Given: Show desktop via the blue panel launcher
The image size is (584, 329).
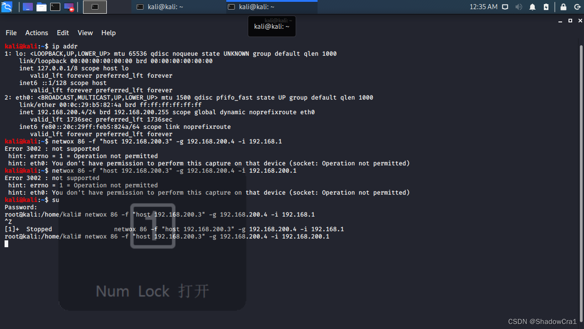Looking at the screenshot, I should tap(28, 7).
